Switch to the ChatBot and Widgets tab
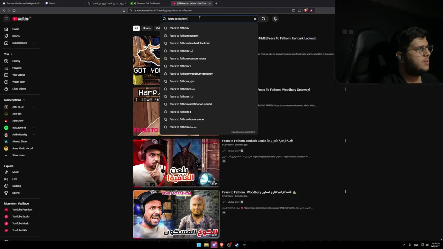This screenshot has height=249, width=443. click(x=21, y=3)
